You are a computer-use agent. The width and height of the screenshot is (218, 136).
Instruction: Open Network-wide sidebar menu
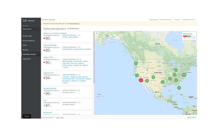pyautogui.click(x=27, y=36)
